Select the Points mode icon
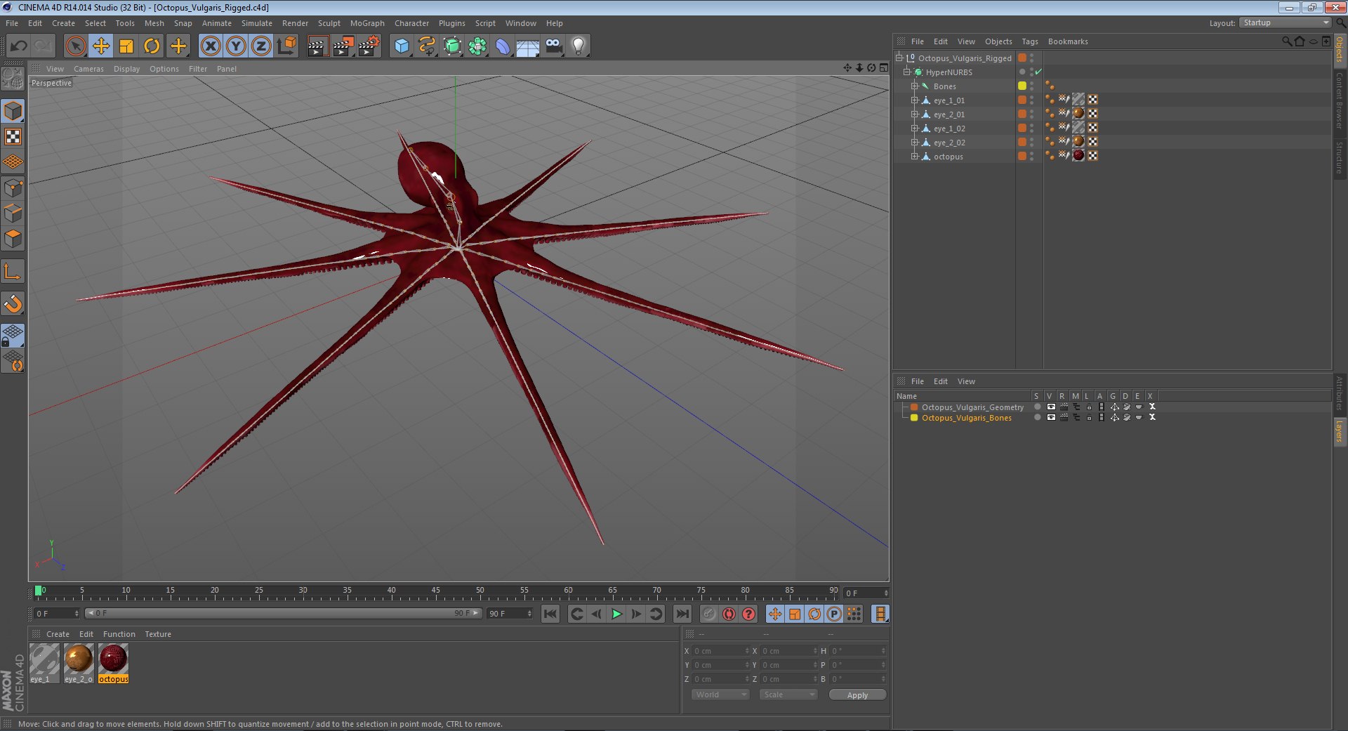The height and width of the screenshot is (731, 1348). pyautogui.click(x=13, y=187)
